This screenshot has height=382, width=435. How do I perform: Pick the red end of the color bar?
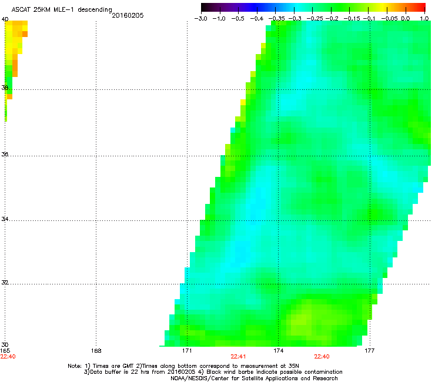[x=423, y=8]
